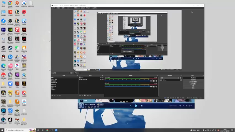Open WeChat desktop shortcut

tap(17, 49)
